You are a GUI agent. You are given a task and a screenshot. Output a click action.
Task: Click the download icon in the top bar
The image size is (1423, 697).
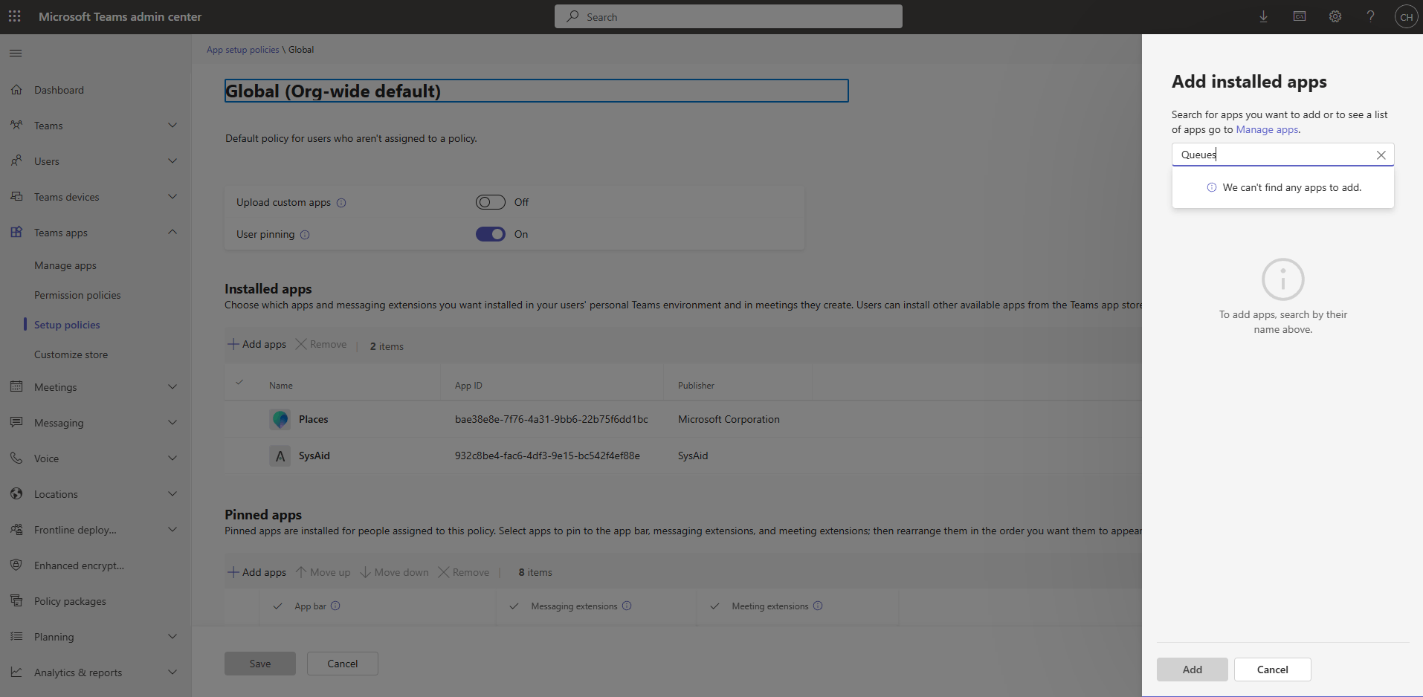(1263, 16)
